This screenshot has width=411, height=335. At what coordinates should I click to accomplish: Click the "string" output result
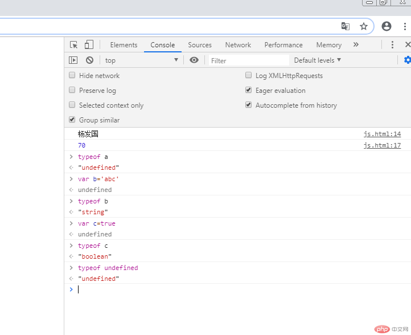pyautogui.click(x=93, y=212)
